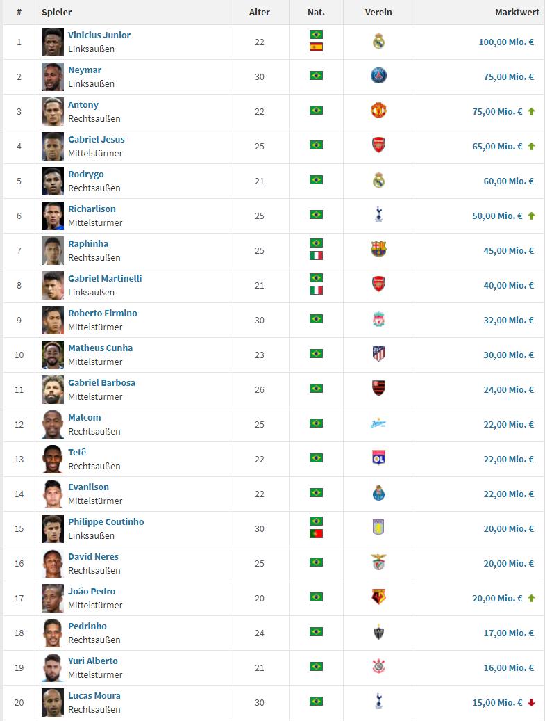Open Richarlison's player profile link
This screenshot has height=721, width=545.
(92, 209)
